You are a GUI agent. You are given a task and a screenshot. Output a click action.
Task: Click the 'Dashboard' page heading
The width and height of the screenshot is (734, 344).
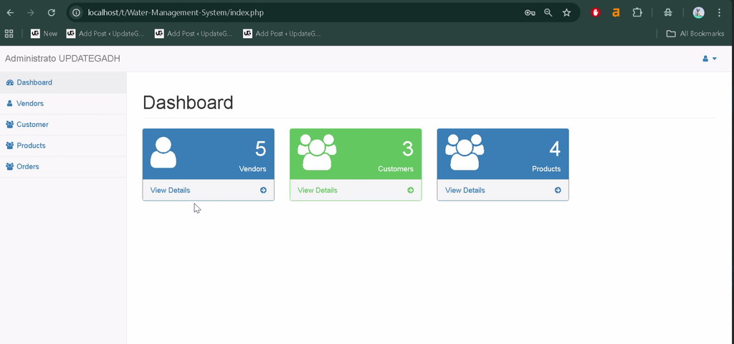[188, 102]
